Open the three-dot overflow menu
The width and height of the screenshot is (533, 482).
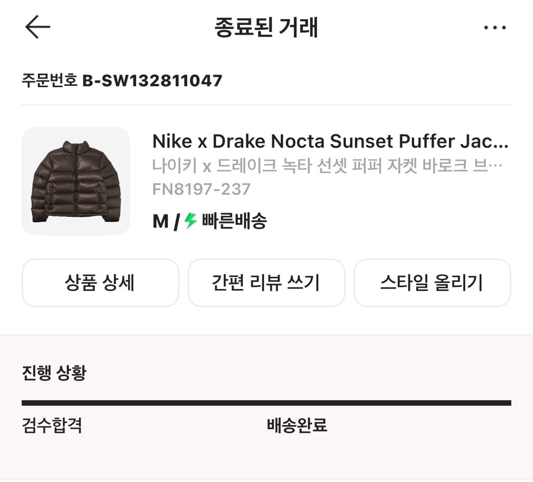click(x=495, y=27)
